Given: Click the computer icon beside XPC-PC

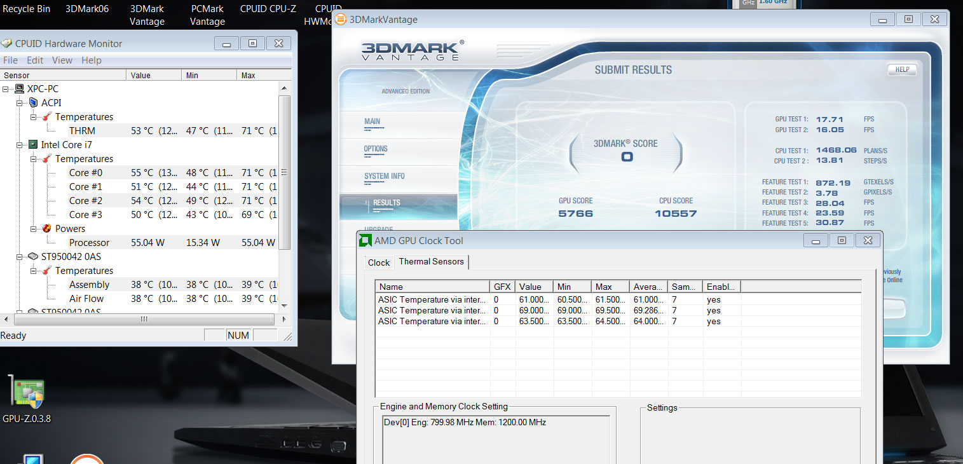Looking at the screenshot, I should [x=20, y=89].
